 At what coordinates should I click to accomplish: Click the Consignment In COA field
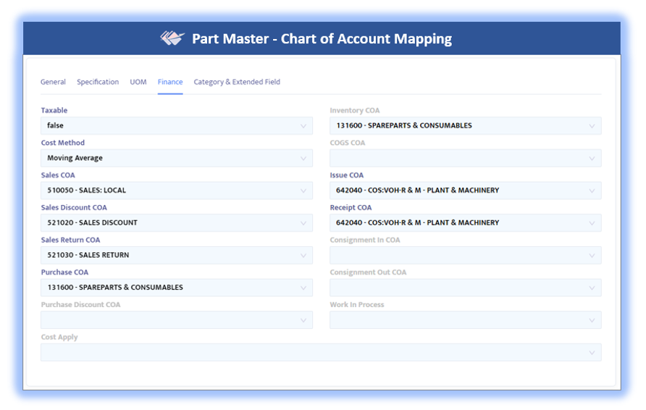coord(465,255)
